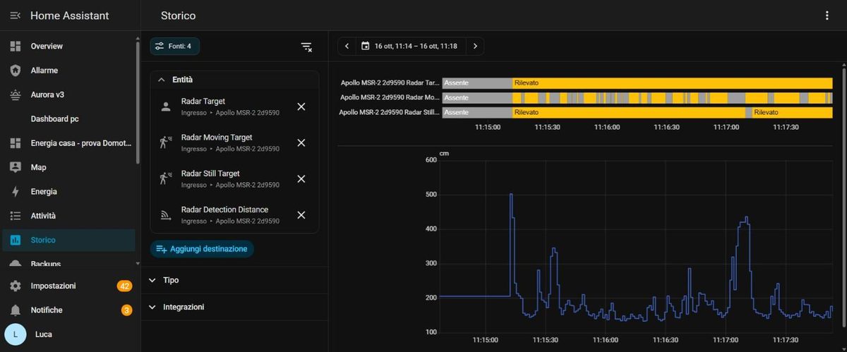The width and height of the screenshot is (847, 352).
Task: Click the Radar Still Target icon
Action: click(x=166, y=179)
